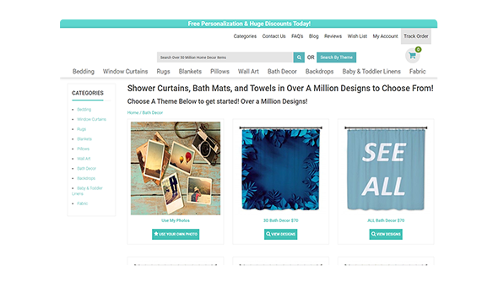Click View Designs under 3D Bath Decor
The height and width of the screenshot is (304, 498).
(x=281, y=234)
